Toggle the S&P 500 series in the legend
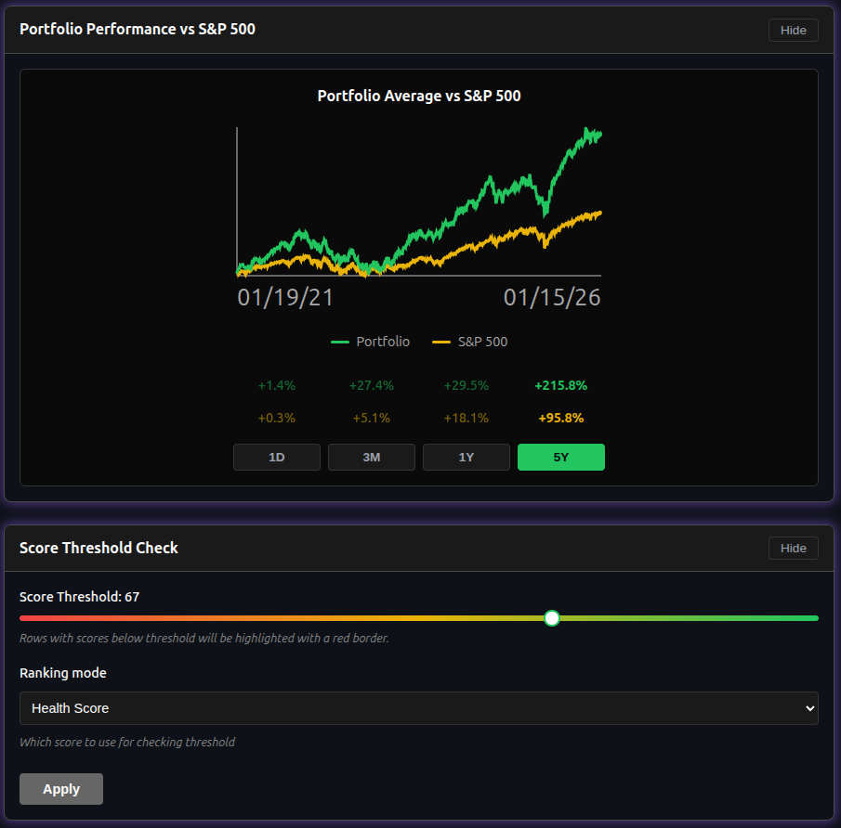 point(469,341)
